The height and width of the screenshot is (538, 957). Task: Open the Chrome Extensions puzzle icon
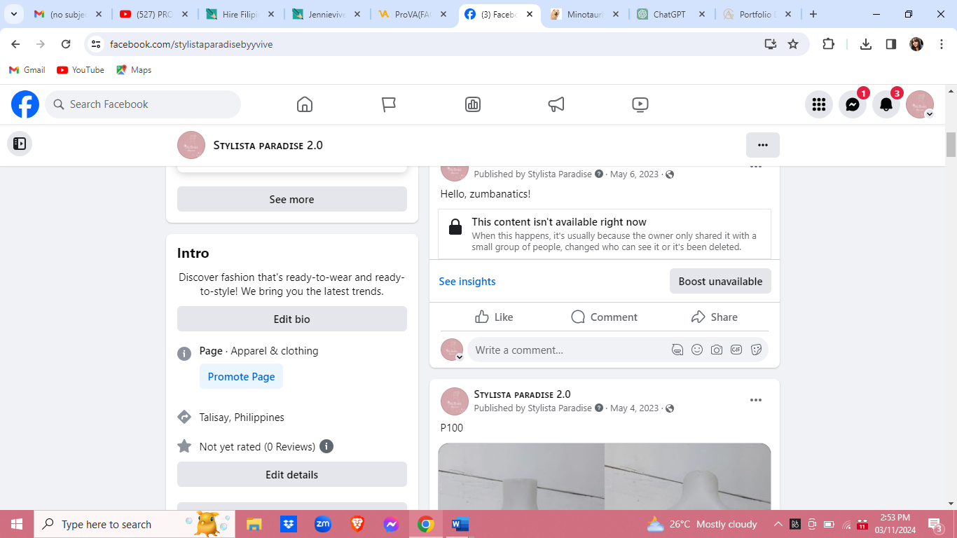(x=828, y=44)
